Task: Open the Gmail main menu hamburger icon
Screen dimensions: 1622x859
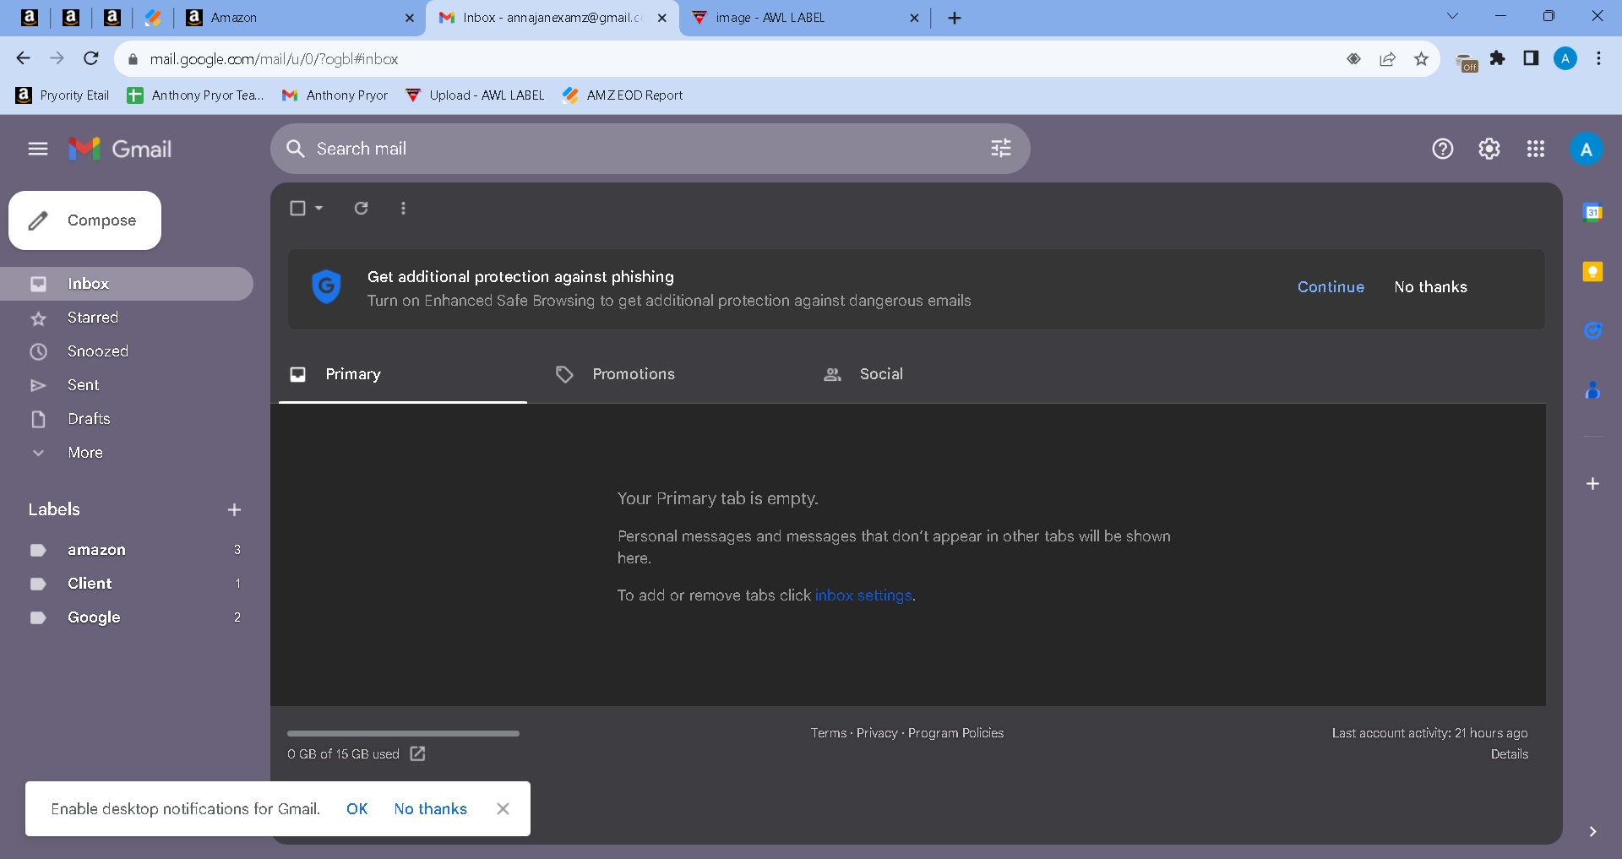Action: (38, 149)
